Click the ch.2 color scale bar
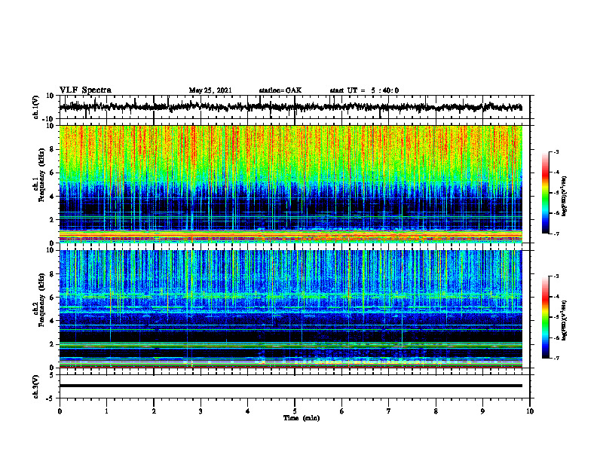597x461 pixels. [546, 317]
